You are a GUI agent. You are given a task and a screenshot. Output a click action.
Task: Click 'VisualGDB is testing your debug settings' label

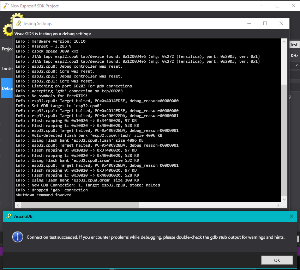point(53,34)
